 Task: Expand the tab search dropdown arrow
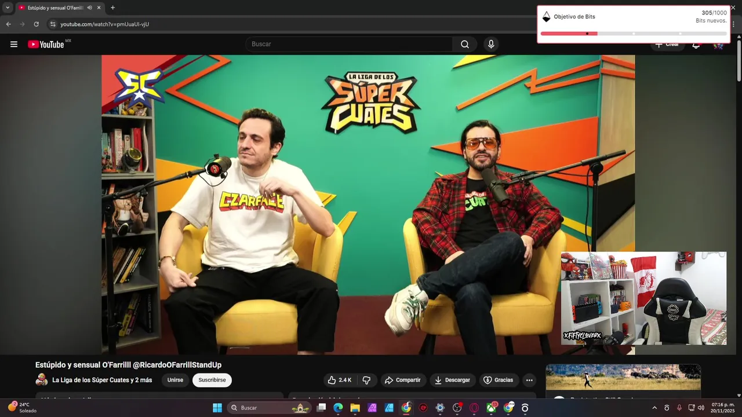click(8, 8)
